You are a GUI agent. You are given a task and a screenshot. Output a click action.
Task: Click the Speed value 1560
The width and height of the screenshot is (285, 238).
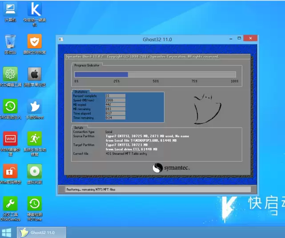pos(115,100)
